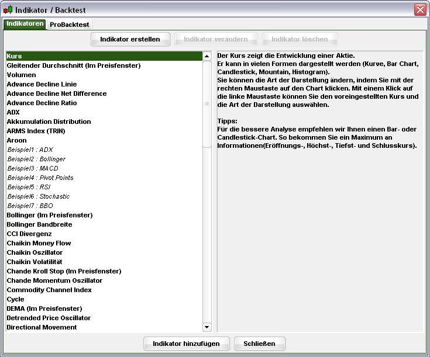Click the list scrollbar down arrow
Viewport: 430px width, 357px height.
click(207, 327)
